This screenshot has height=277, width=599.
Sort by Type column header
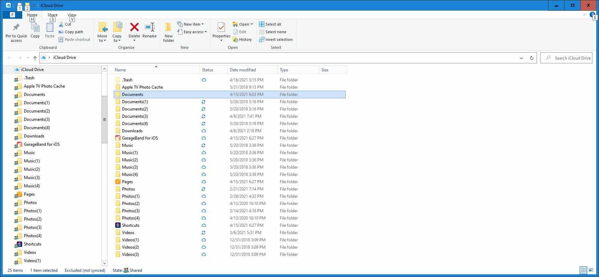pos(298,70)
